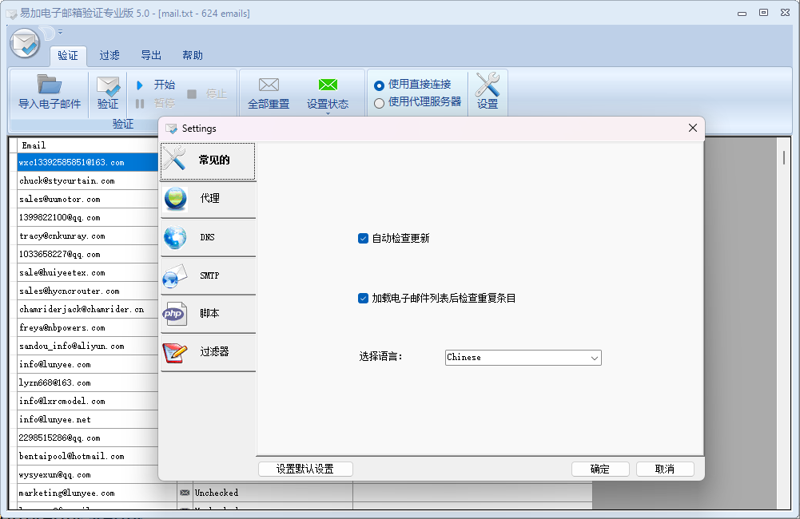Select row chamriderjack@chamrider.cn
The width and height of the screenshot is (800, 519).
88,310
